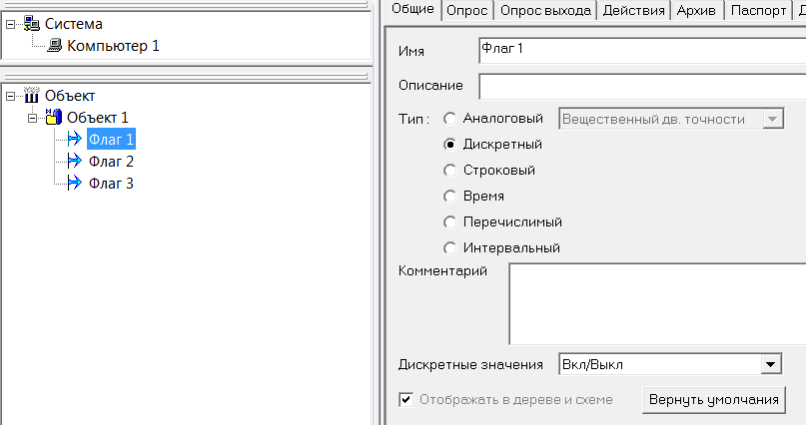Click the Имя input field

pyautogui.click(x=642, y=50)
